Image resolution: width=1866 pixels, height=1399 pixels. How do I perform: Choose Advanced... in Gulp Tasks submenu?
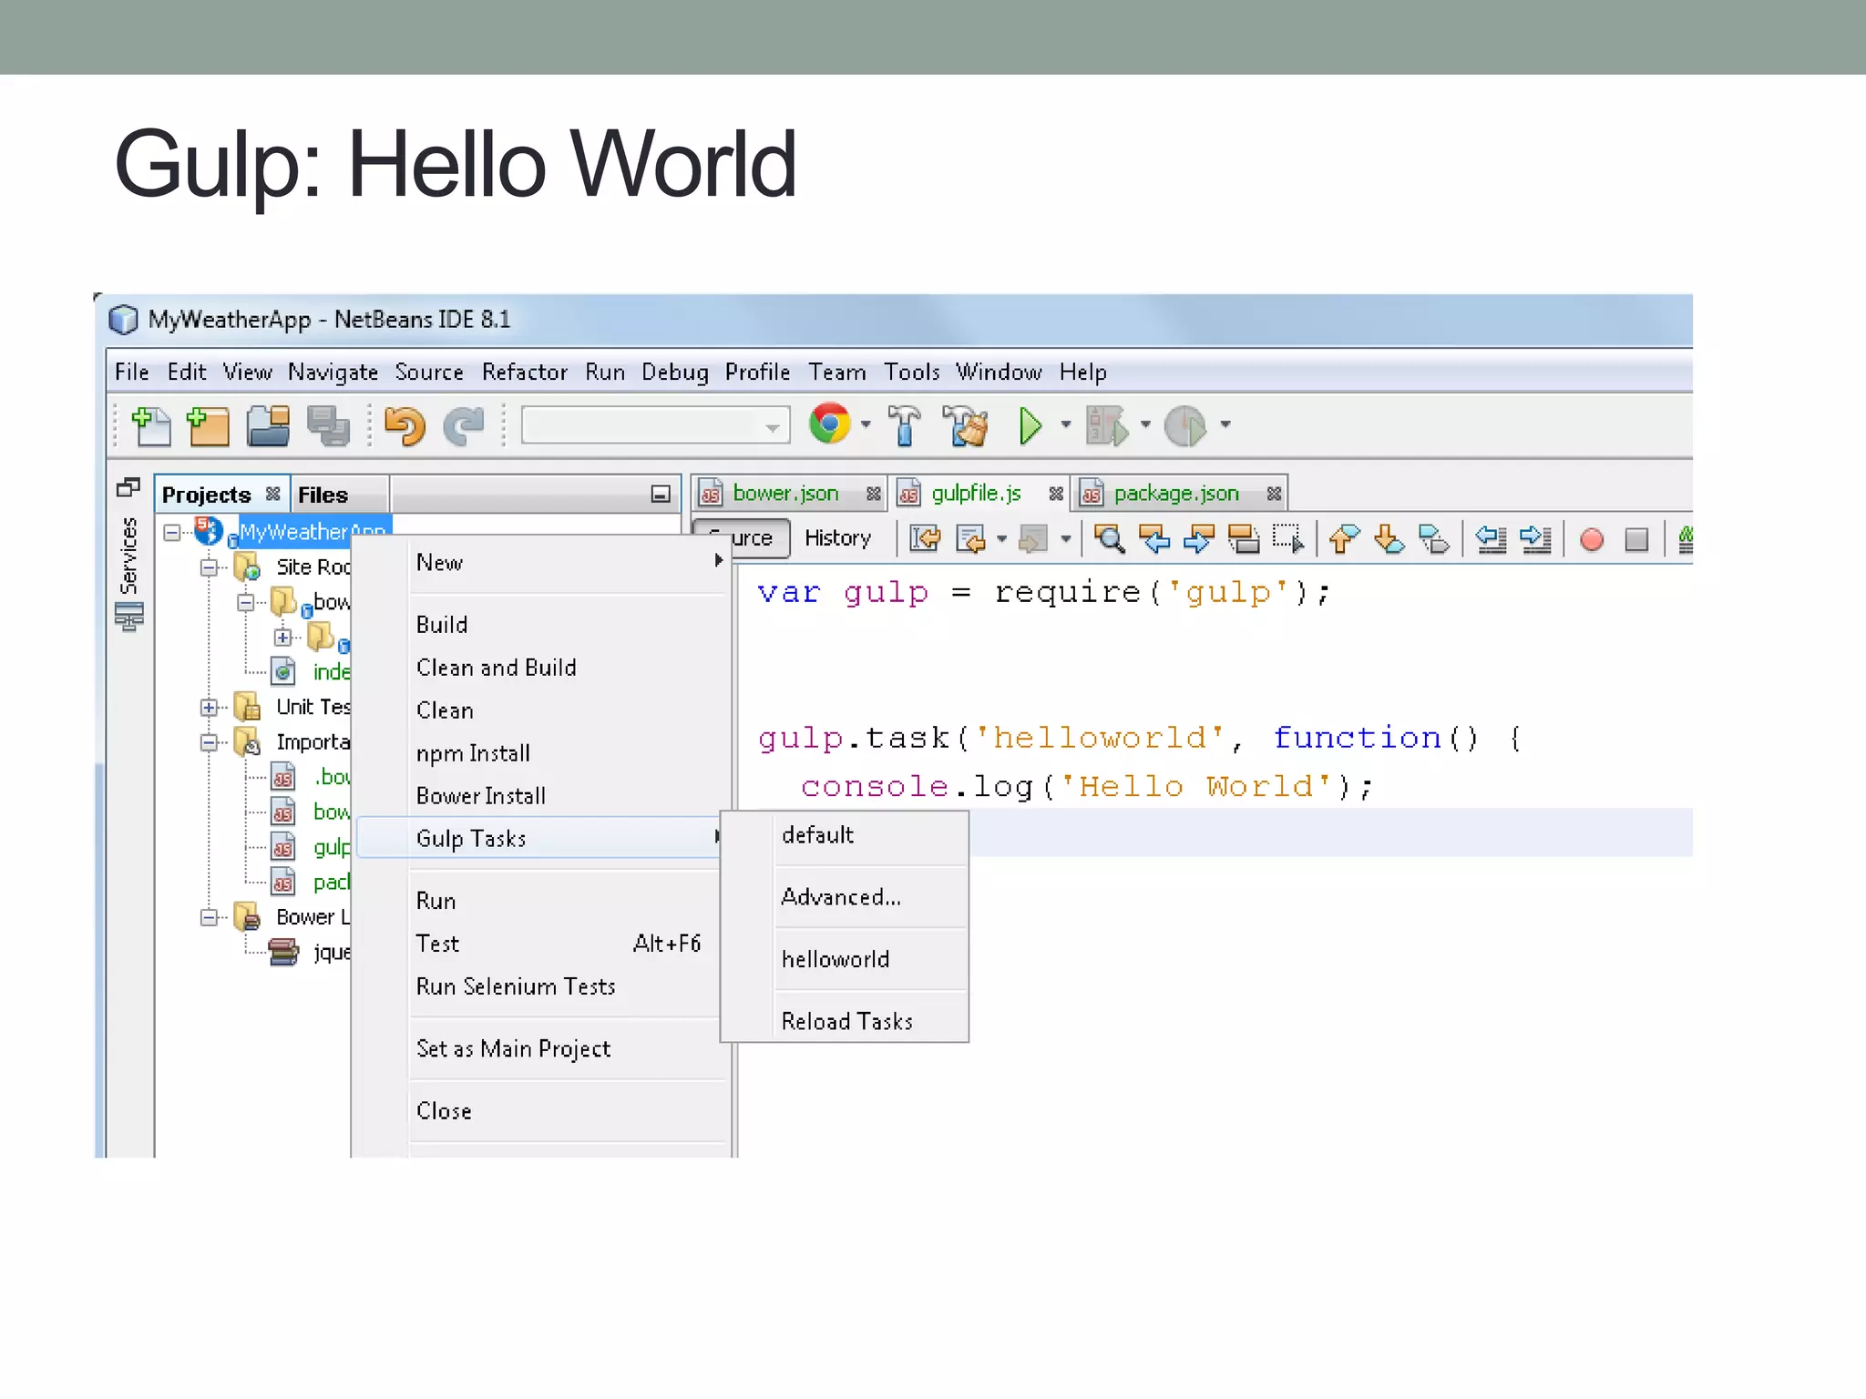pyautogui.click(x=841, y=897)
